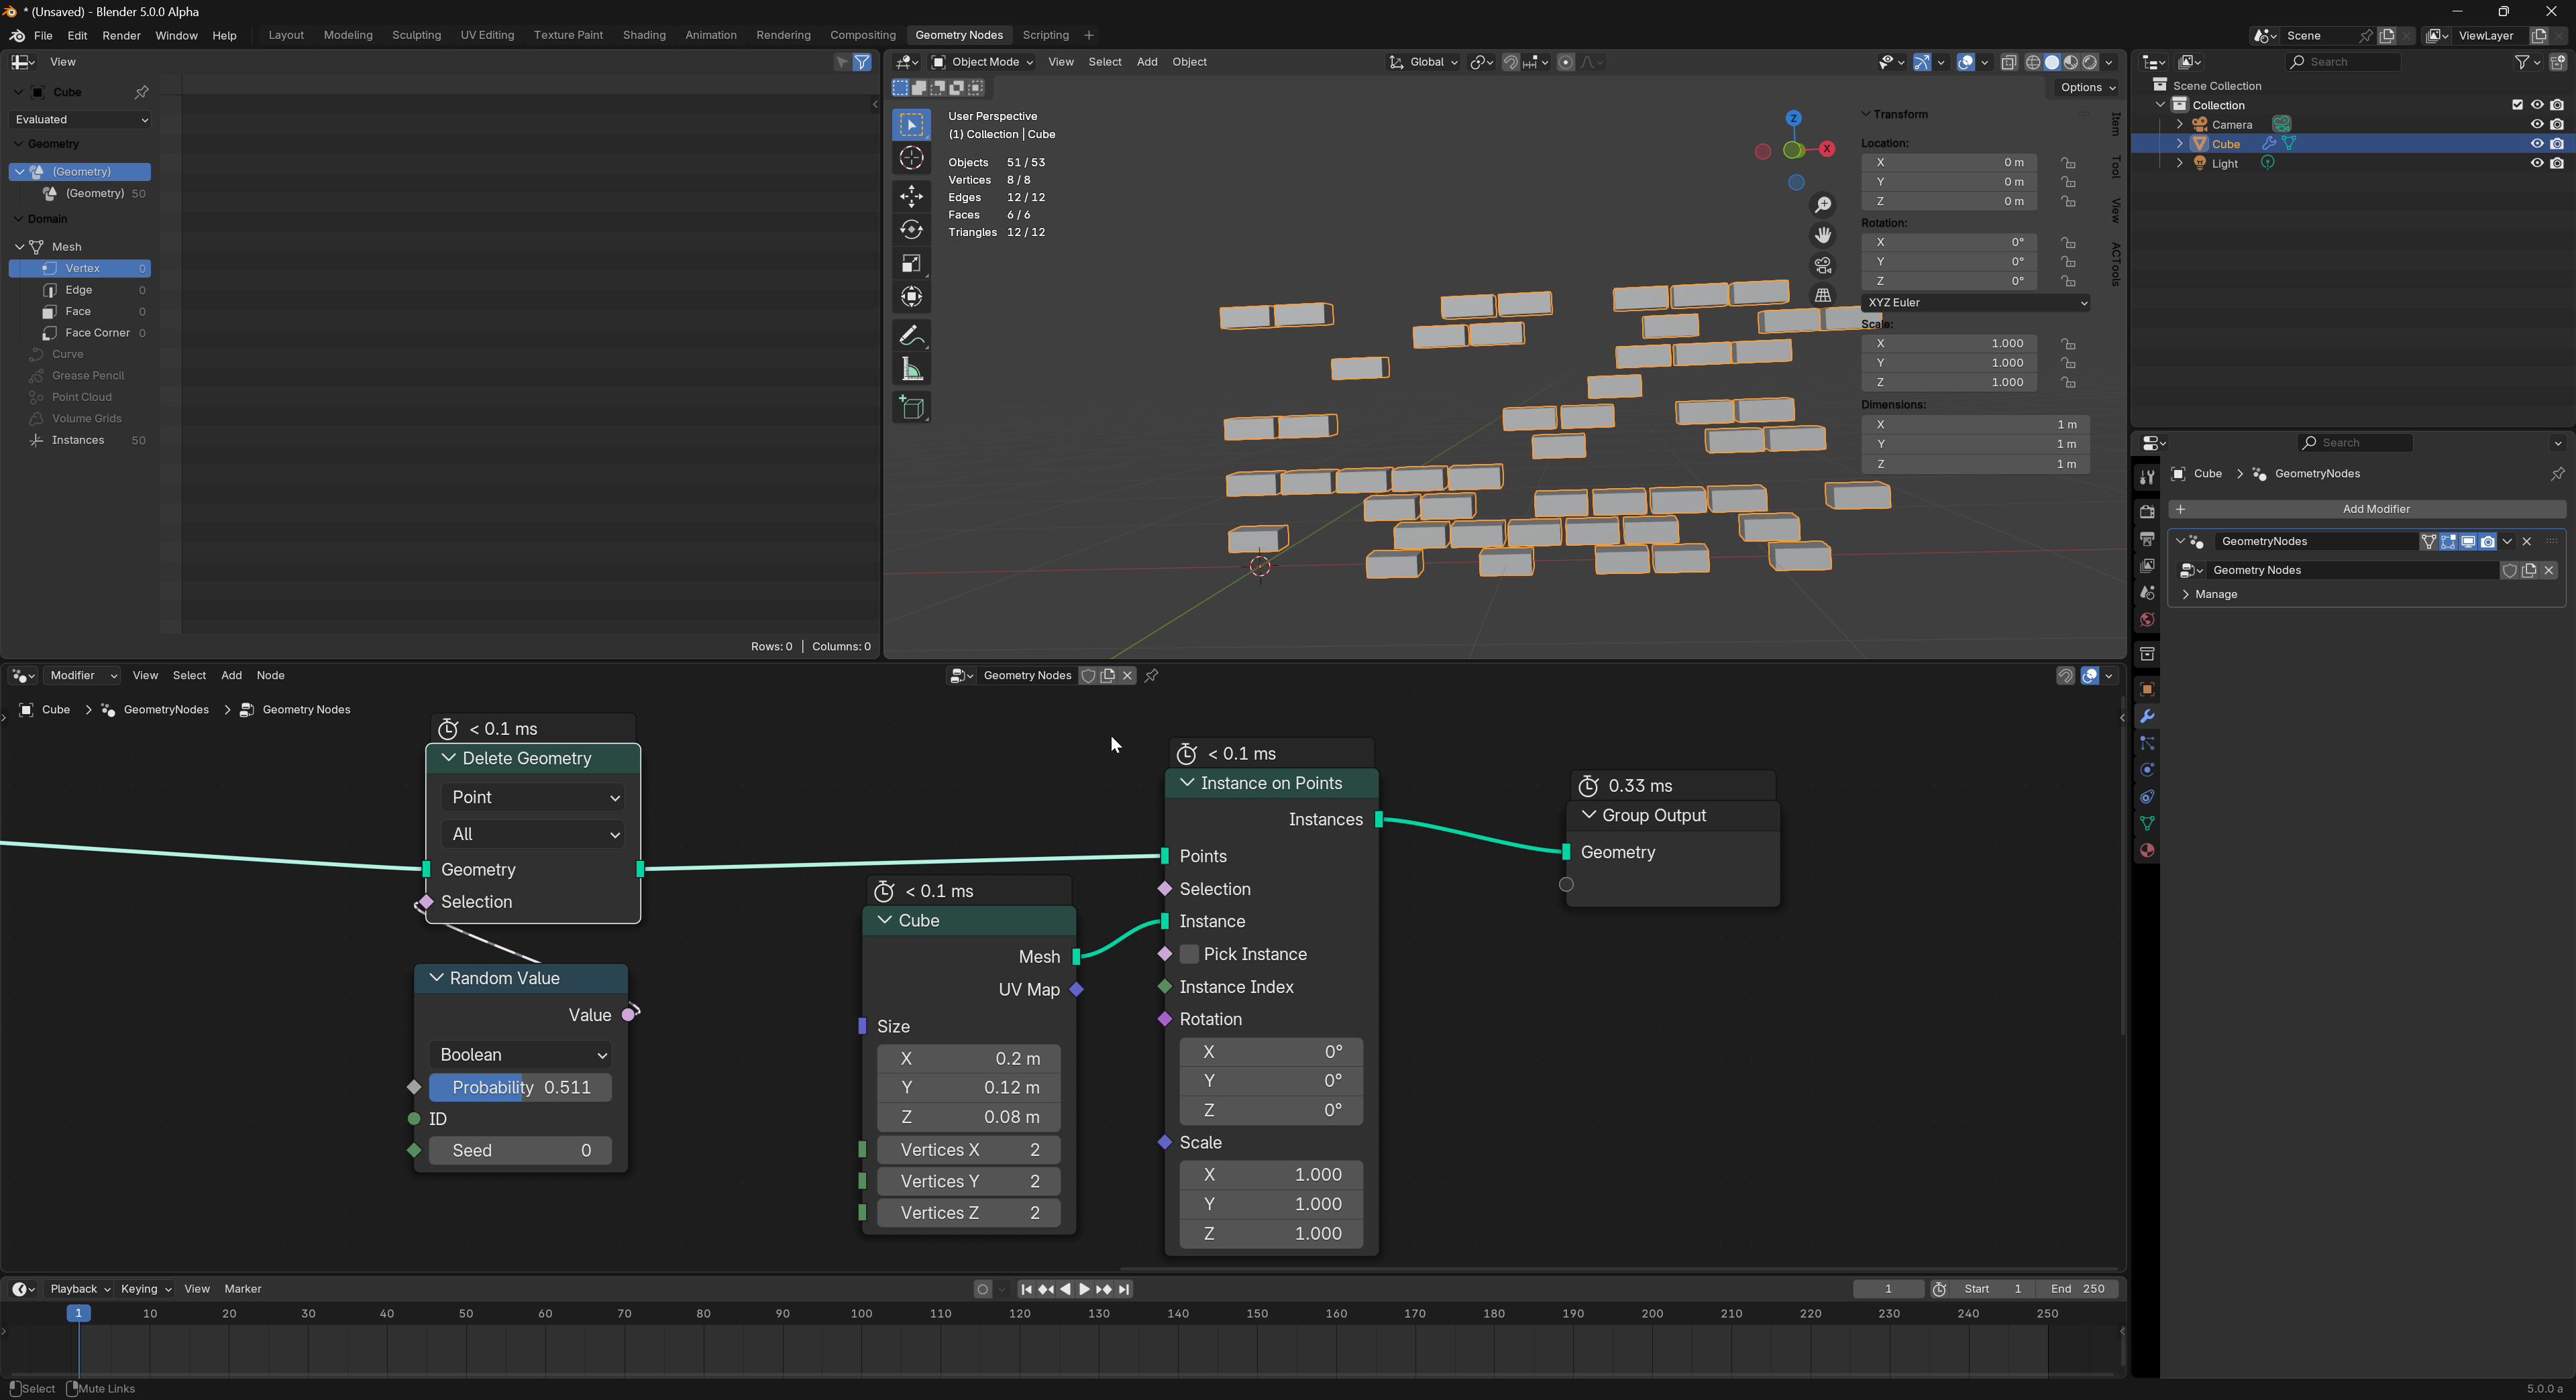This screenshot has height=1400, width=2576.
Task: Open the XYZ Euler rotation mode dropdown
Action: click(x=1975, y=303)
